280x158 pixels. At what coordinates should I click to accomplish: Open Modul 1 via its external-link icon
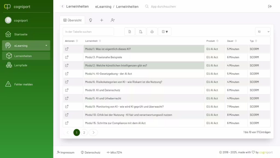[67, 49]
